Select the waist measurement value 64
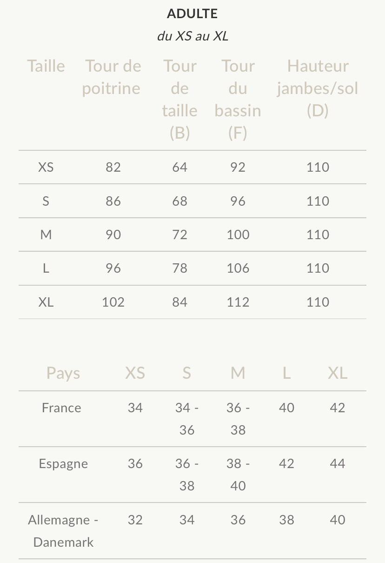This screenshot has height=563, width=385. [x=180, y=168]
